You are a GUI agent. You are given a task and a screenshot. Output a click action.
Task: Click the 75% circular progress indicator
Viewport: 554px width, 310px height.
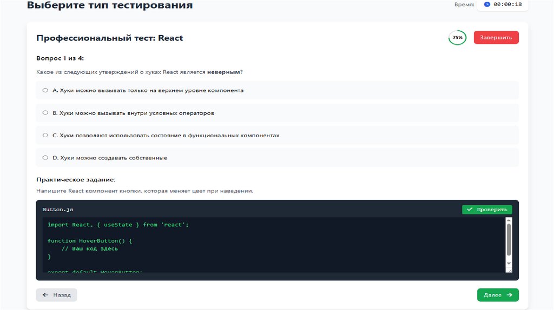pyautogui.click(x=458, y=37)
